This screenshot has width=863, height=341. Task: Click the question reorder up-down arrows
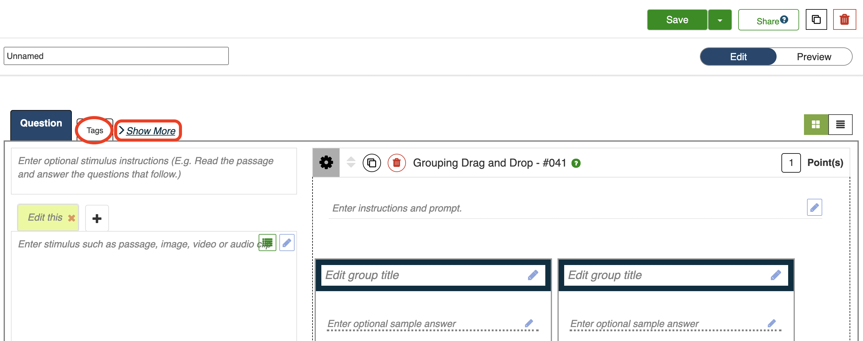pyautogui.click(x=351, y=162)
